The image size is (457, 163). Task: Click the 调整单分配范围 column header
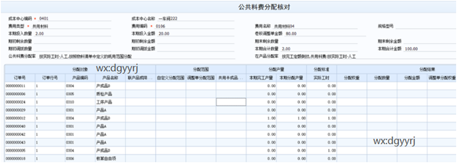coord(201,78)
